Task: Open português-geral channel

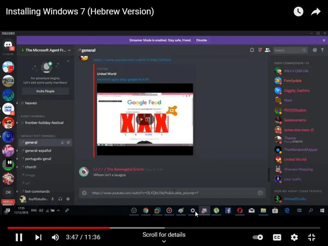Action: coord(38,159)
